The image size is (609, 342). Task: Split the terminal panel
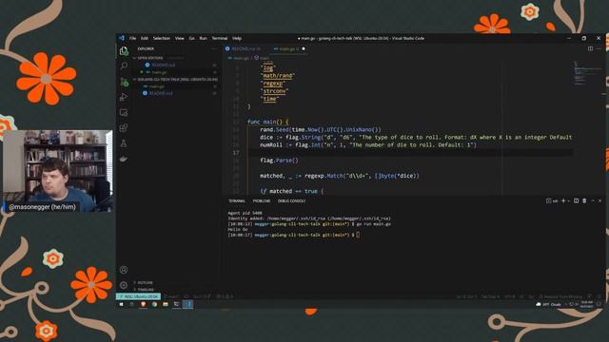tap(576, 200)
